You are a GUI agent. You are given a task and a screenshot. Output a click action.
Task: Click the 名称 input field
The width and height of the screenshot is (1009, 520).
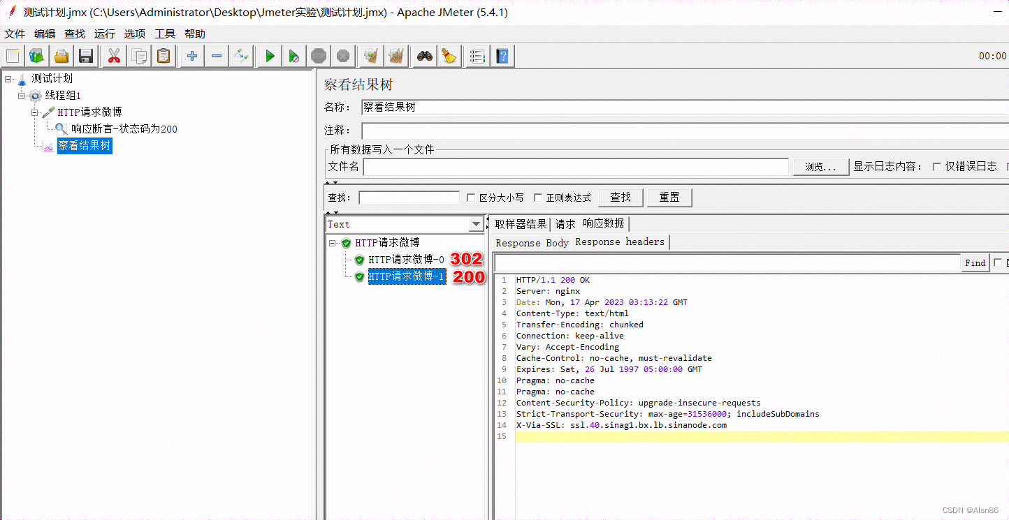pyautogui.click(x=685, y=107)
